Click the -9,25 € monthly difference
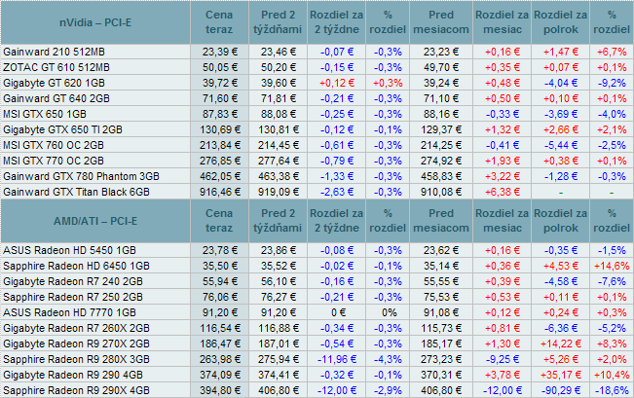 coord(503,360)
